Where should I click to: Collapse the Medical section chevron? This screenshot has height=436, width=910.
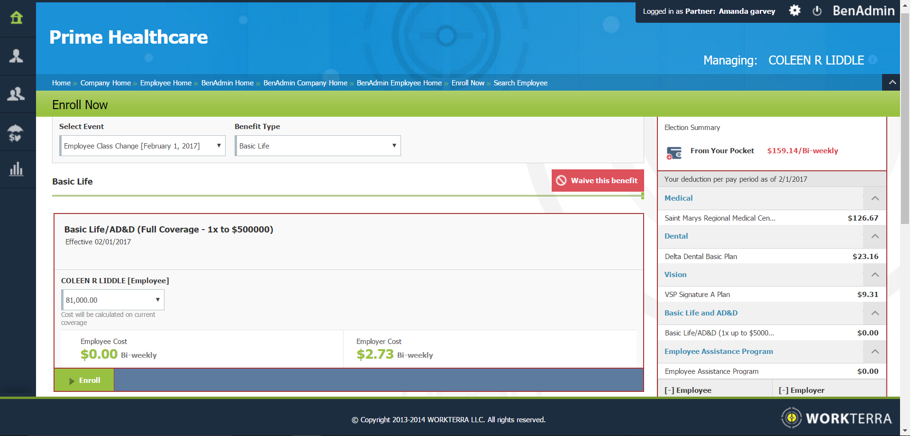[x=875, y=198]
